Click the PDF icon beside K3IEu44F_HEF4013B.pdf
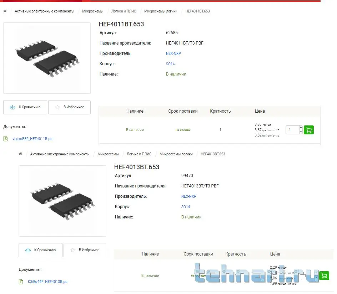Screen dimensions: 337x294 click(21, 282)
